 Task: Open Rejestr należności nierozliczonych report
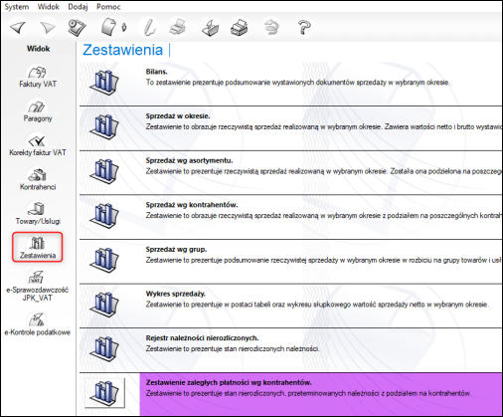pyautogui.click(x=202, y=338)
